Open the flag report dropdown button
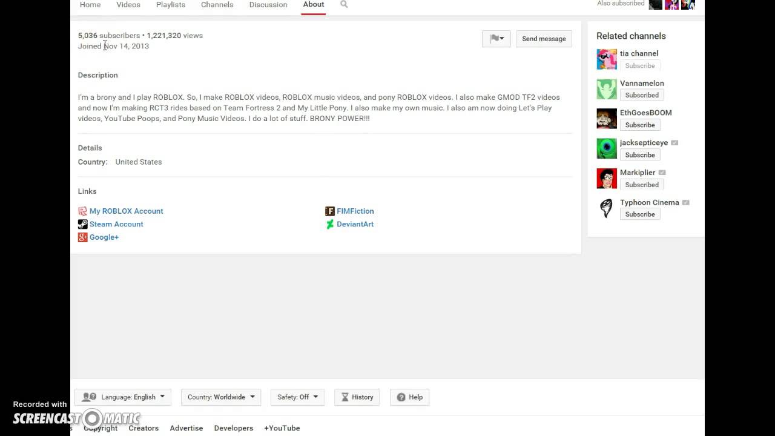Viewport: 775px width, 436px height. [x=496, y=39]
